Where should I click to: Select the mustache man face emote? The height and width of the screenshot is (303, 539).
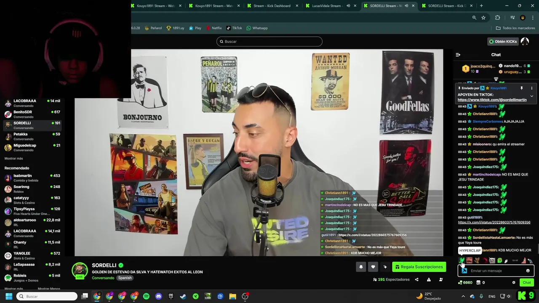point(470,260)
